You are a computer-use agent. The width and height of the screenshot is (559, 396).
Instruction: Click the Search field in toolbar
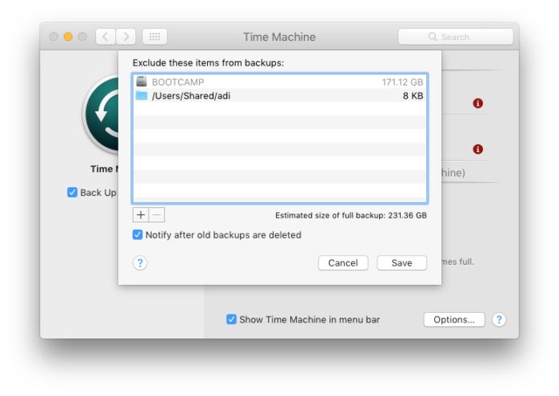456,37
